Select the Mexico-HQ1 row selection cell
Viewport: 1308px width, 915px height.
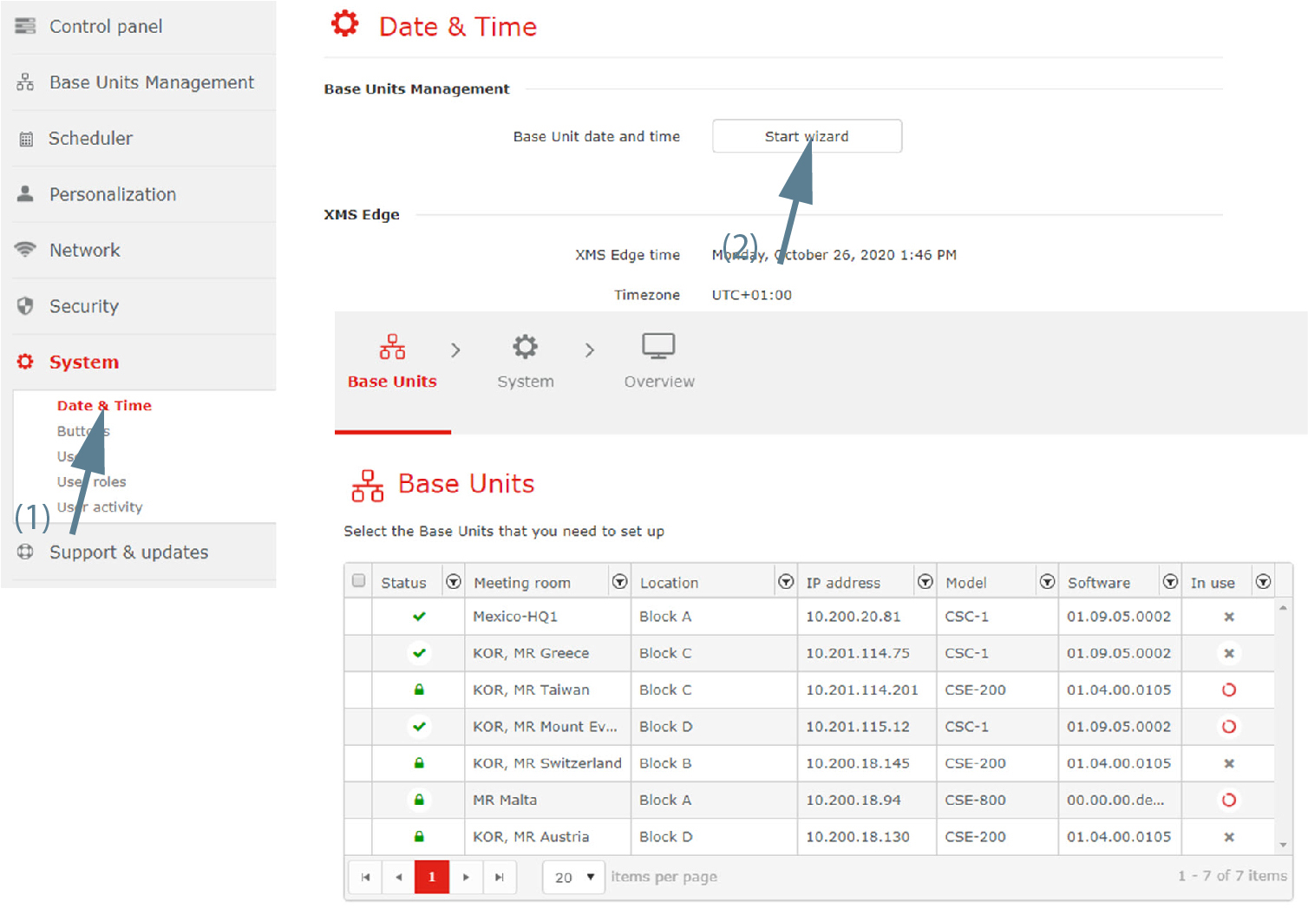(x=358, y=617)
